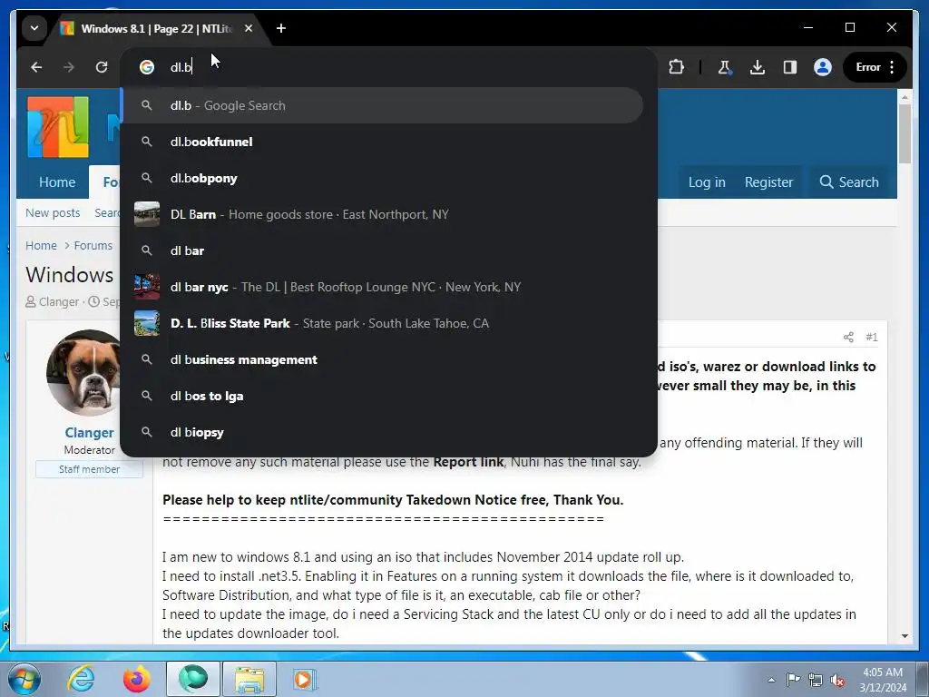Click the forward navigation arrow

pos(69,67)
